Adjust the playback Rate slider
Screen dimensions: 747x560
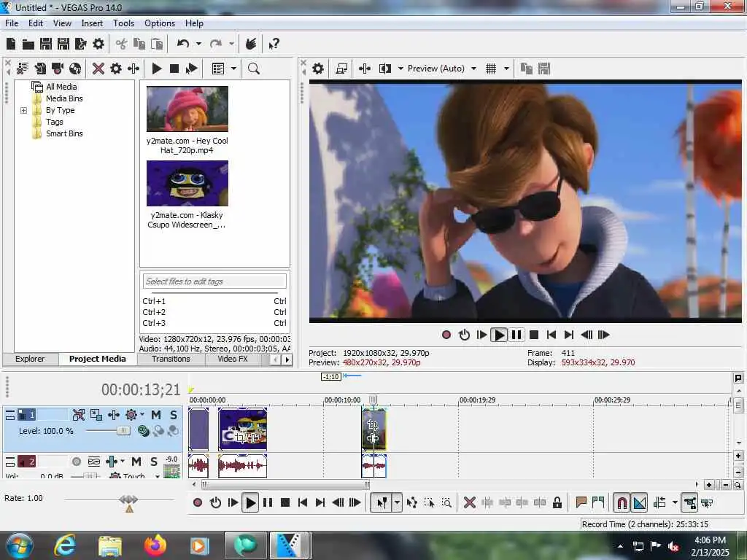[128, 499]
